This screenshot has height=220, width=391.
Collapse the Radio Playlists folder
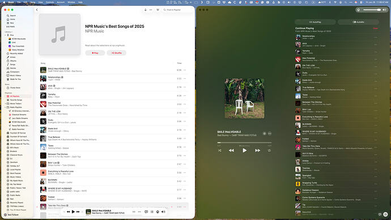(x=5, y=107)
